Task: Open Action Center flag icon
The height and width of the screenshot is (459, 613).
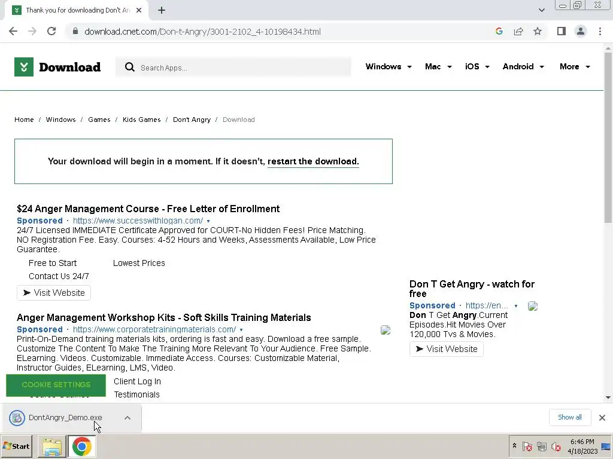Action: (x=527, y=446)
